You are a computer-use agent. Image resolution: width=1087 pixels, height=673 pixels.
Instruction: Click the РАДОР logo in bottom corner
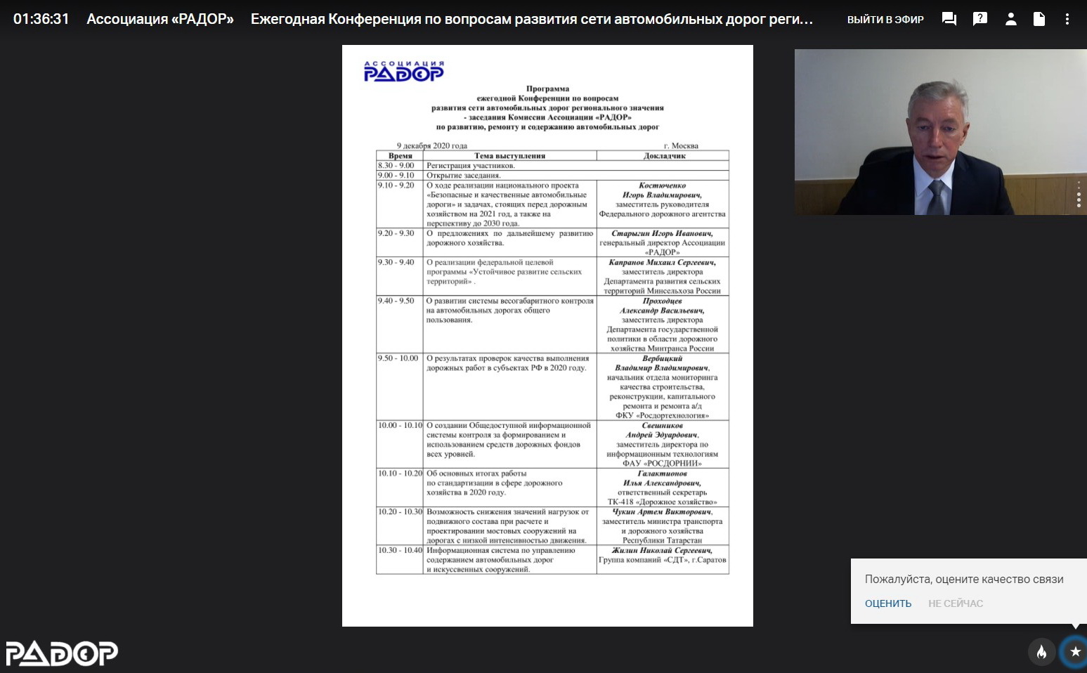click(62, 653)
